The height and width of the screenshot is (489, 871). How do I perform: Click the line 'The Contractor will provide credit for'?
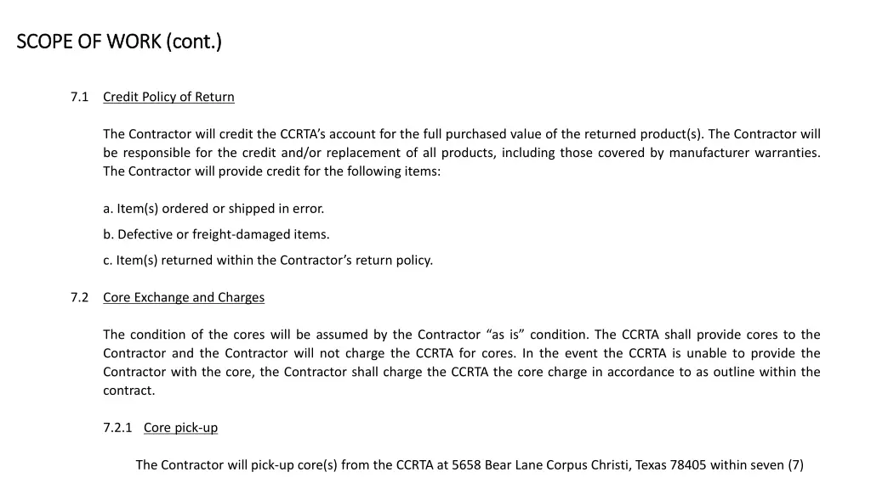click(271, 171)
